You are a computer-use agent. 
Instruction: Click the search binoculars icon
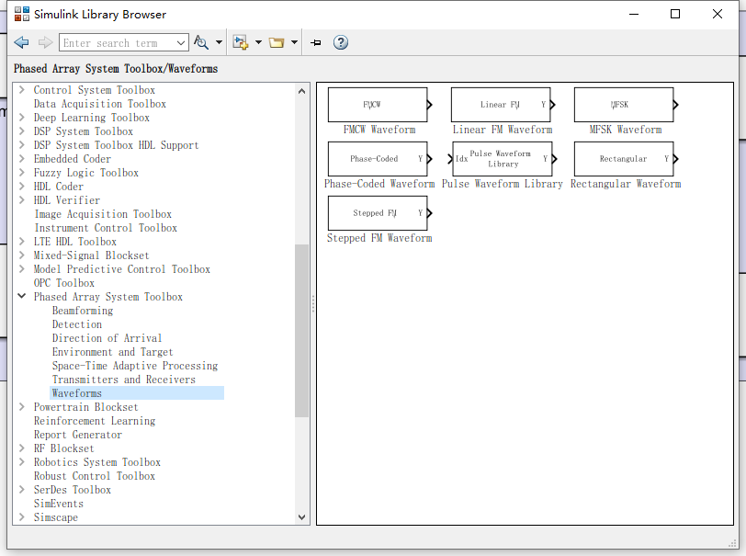201,43
